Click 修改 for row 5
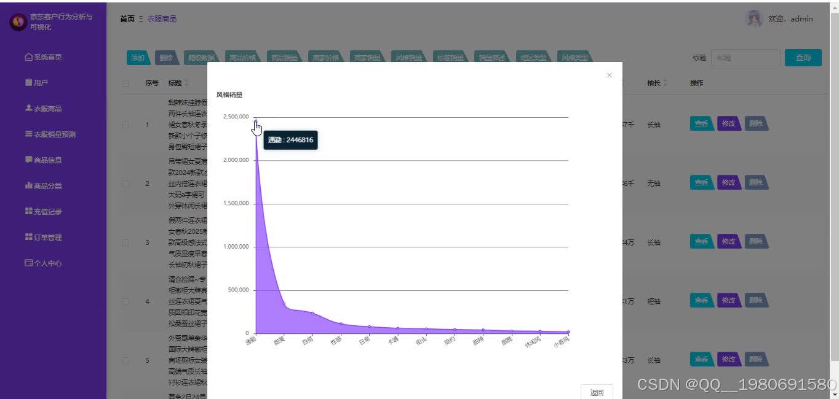 [x=730, y=359]
